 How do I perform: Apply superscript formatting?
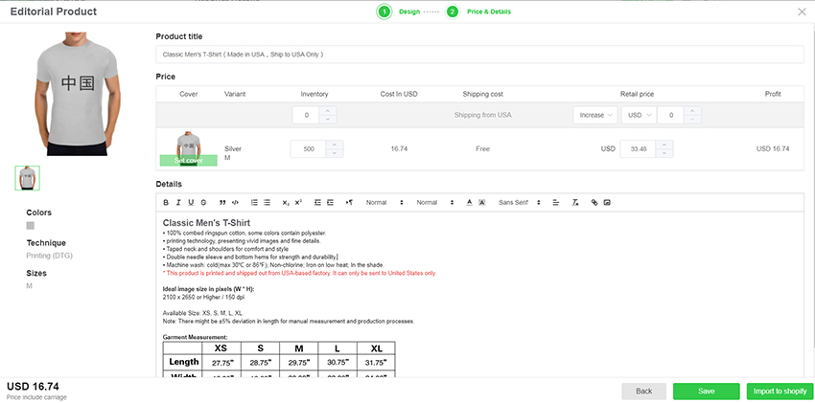[x=298, y=202]
